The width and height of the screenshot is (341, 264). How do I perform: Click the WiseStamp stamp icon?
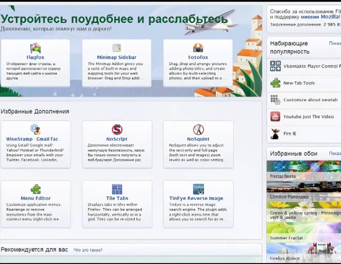tap(35, 129)
